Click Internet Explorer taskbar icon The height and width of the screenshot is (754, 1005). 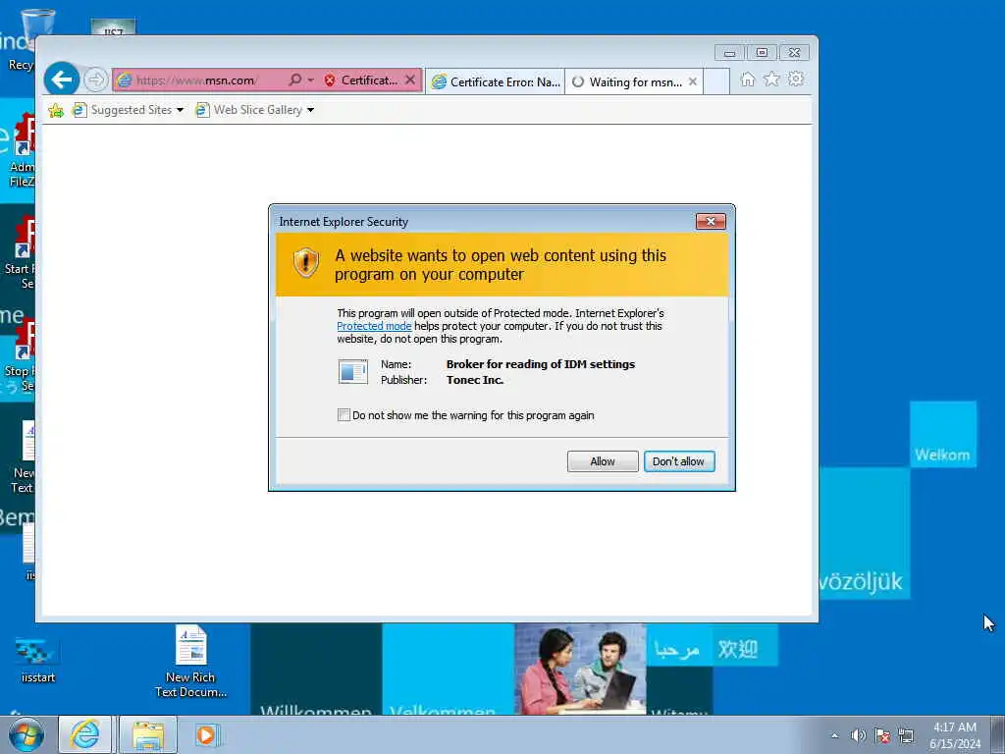coord(85,734)
